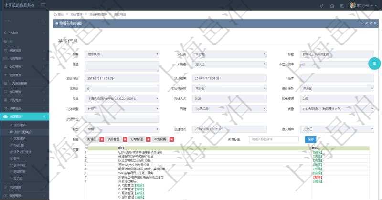Toggle the sidebar hamburger menu icon

click(43, 5)
